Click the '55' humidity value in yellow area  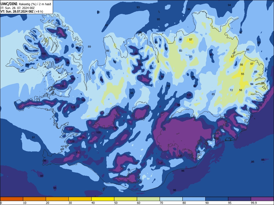click(x=242, y=74)
